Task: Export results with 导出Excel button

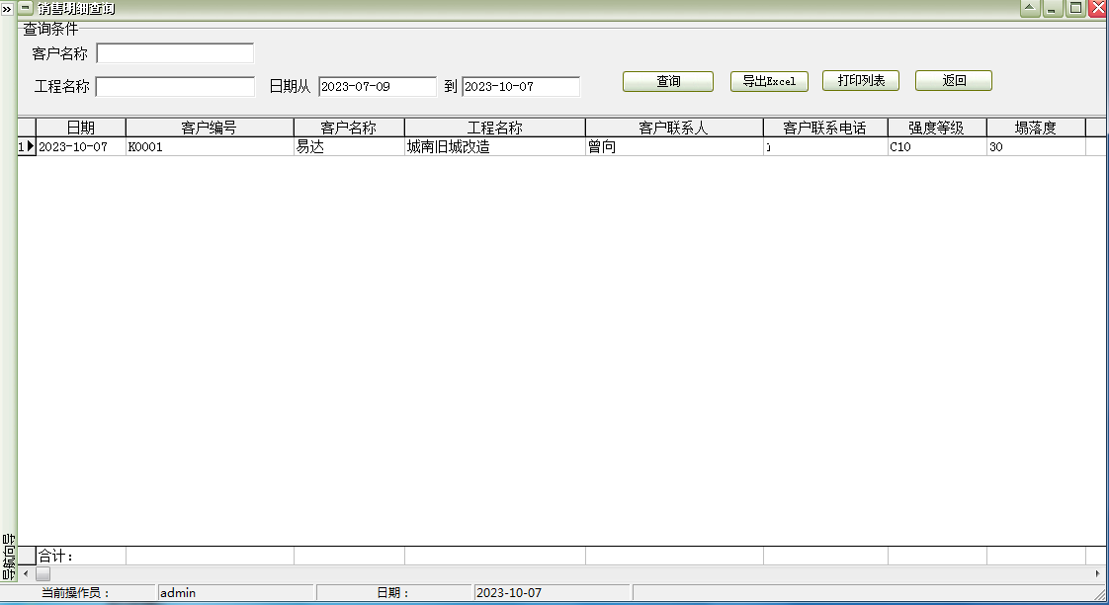Action: tap(769, 81)
